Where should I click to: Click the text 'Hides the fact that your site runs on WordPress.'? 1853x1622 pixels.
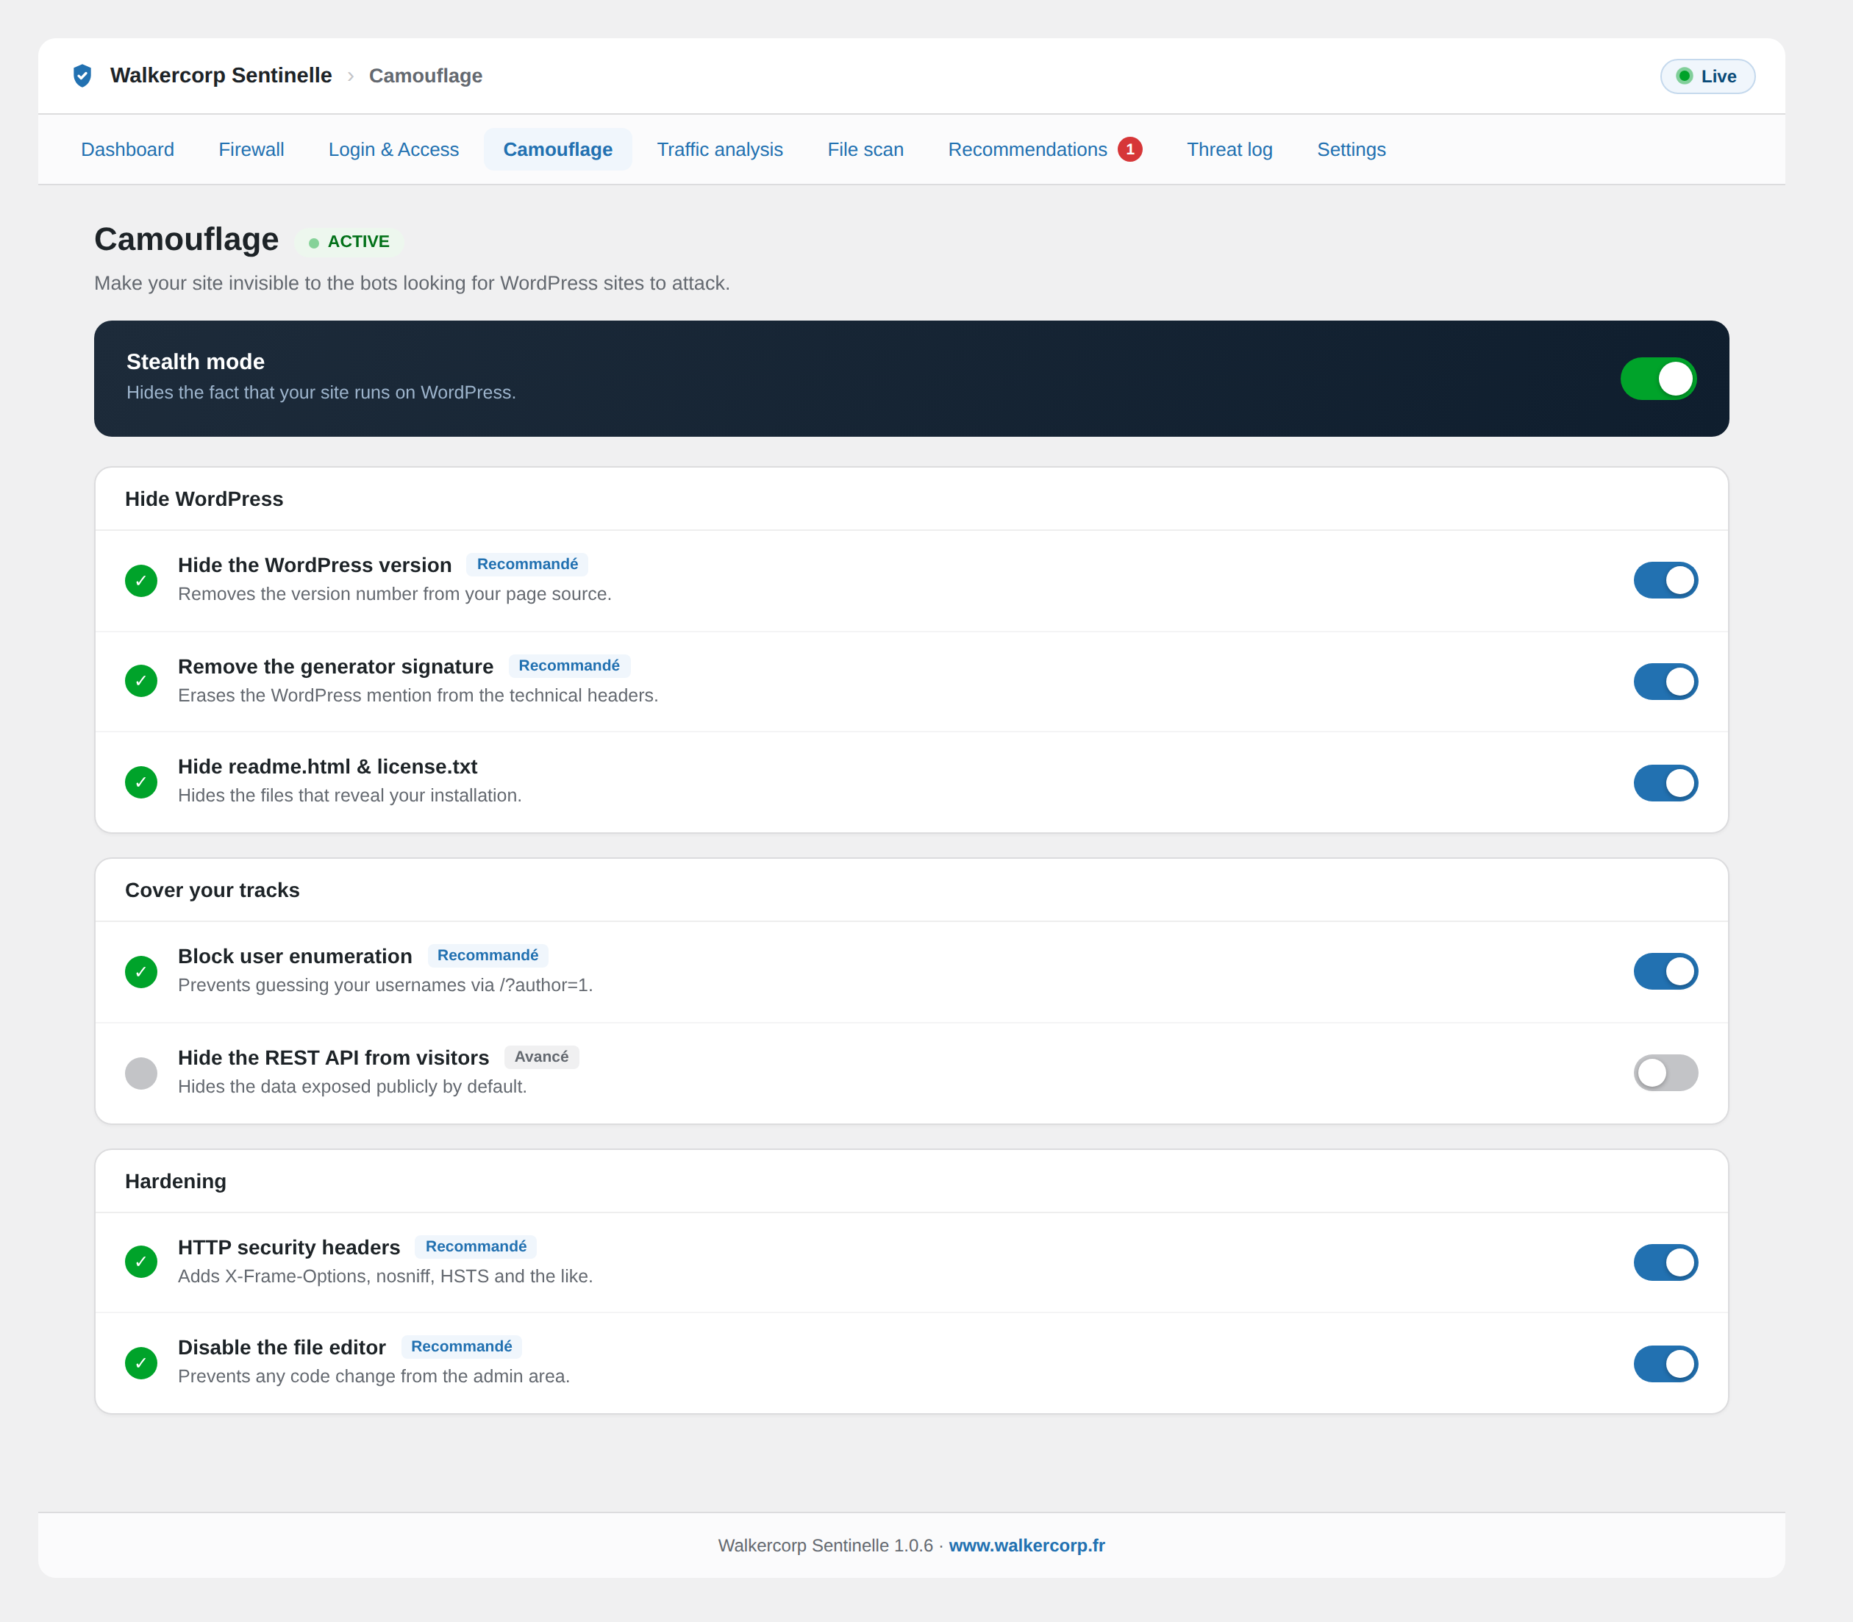coord(321,392)
